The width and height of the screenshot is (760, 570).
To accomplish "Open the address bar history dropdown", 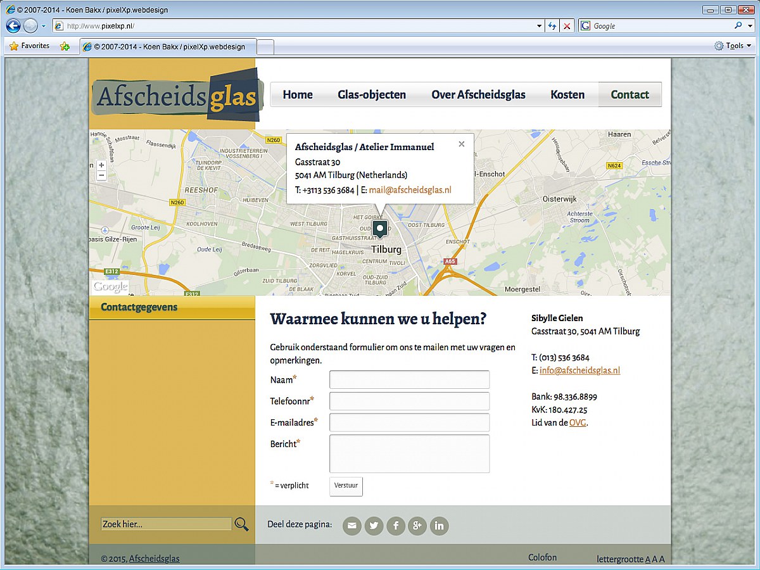I will [539, 25].
